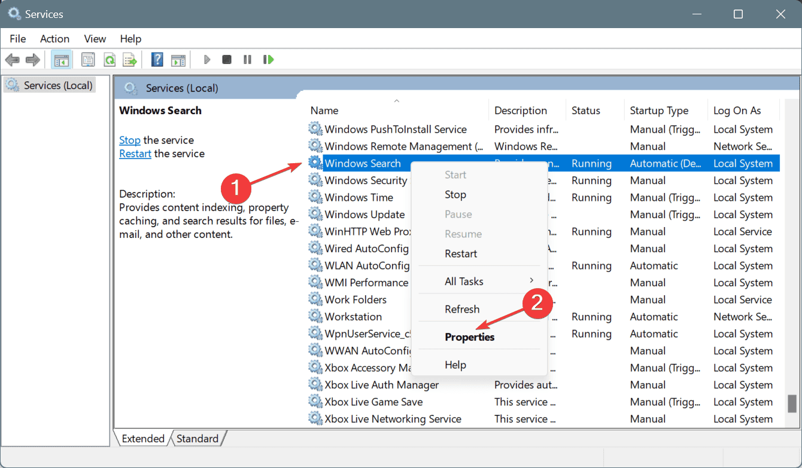Select the Work Folders service row
Screen dimensions: 802x468
(x=543, y=299)
